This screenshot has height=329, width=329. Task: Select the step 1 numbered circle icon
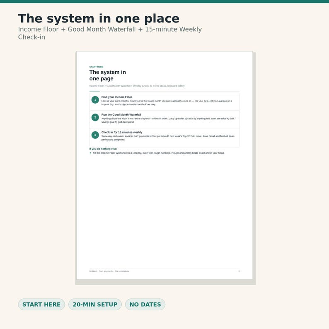(95, 100)
